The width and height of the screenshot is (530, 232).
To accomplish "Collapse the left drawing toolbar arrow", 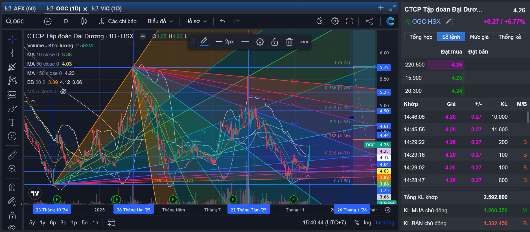I will [22, 204].
